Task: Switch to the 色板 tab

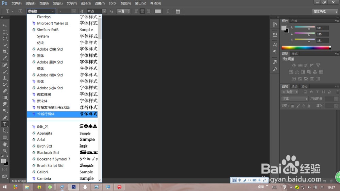Action: coord(294,21)
